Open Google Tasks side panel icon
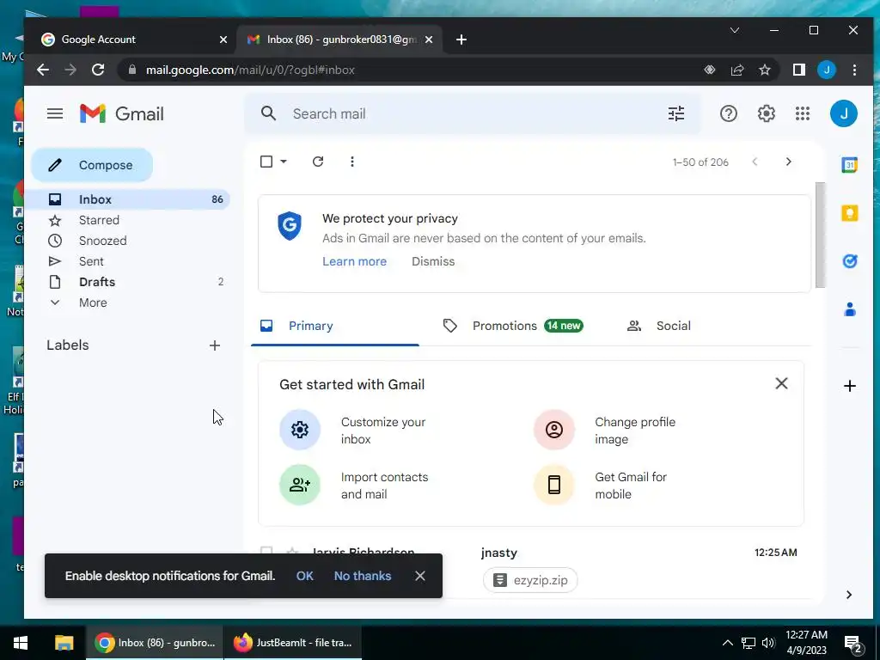 [x=850, y=261]
